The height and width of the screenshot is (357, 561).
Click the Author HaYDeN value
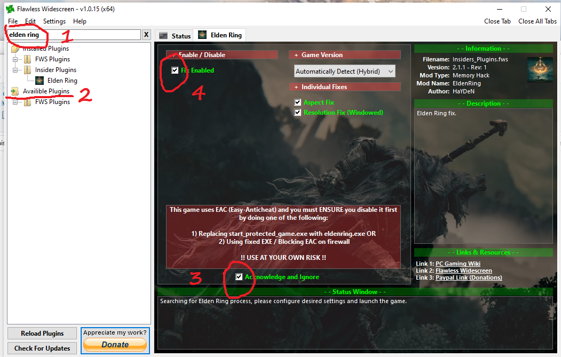click(x=463, y=91)
